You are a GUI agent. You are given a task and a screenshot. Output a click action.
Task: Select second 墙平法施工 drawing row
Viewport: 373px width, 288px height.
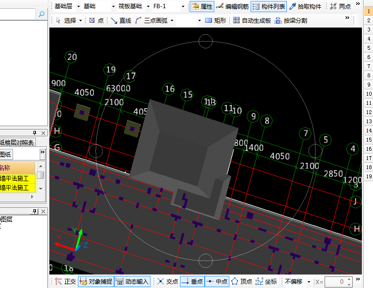point(18,187)
